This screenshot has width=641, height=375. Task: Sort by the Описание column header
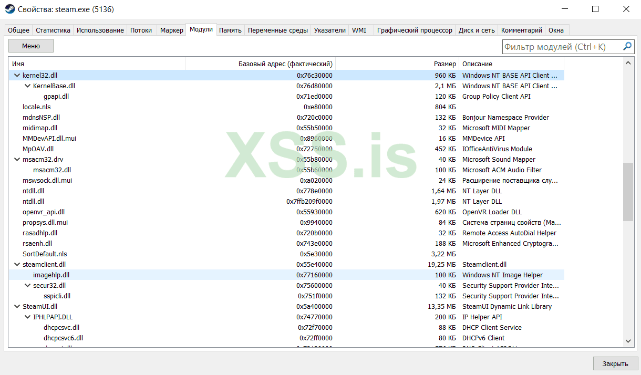tap(512, 64)
